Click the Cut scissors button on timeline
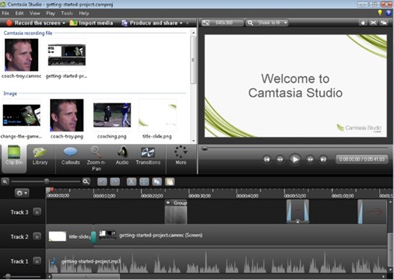Image resolution: width=394 pixels, height=280 pixels. click(x=132, y=182)
